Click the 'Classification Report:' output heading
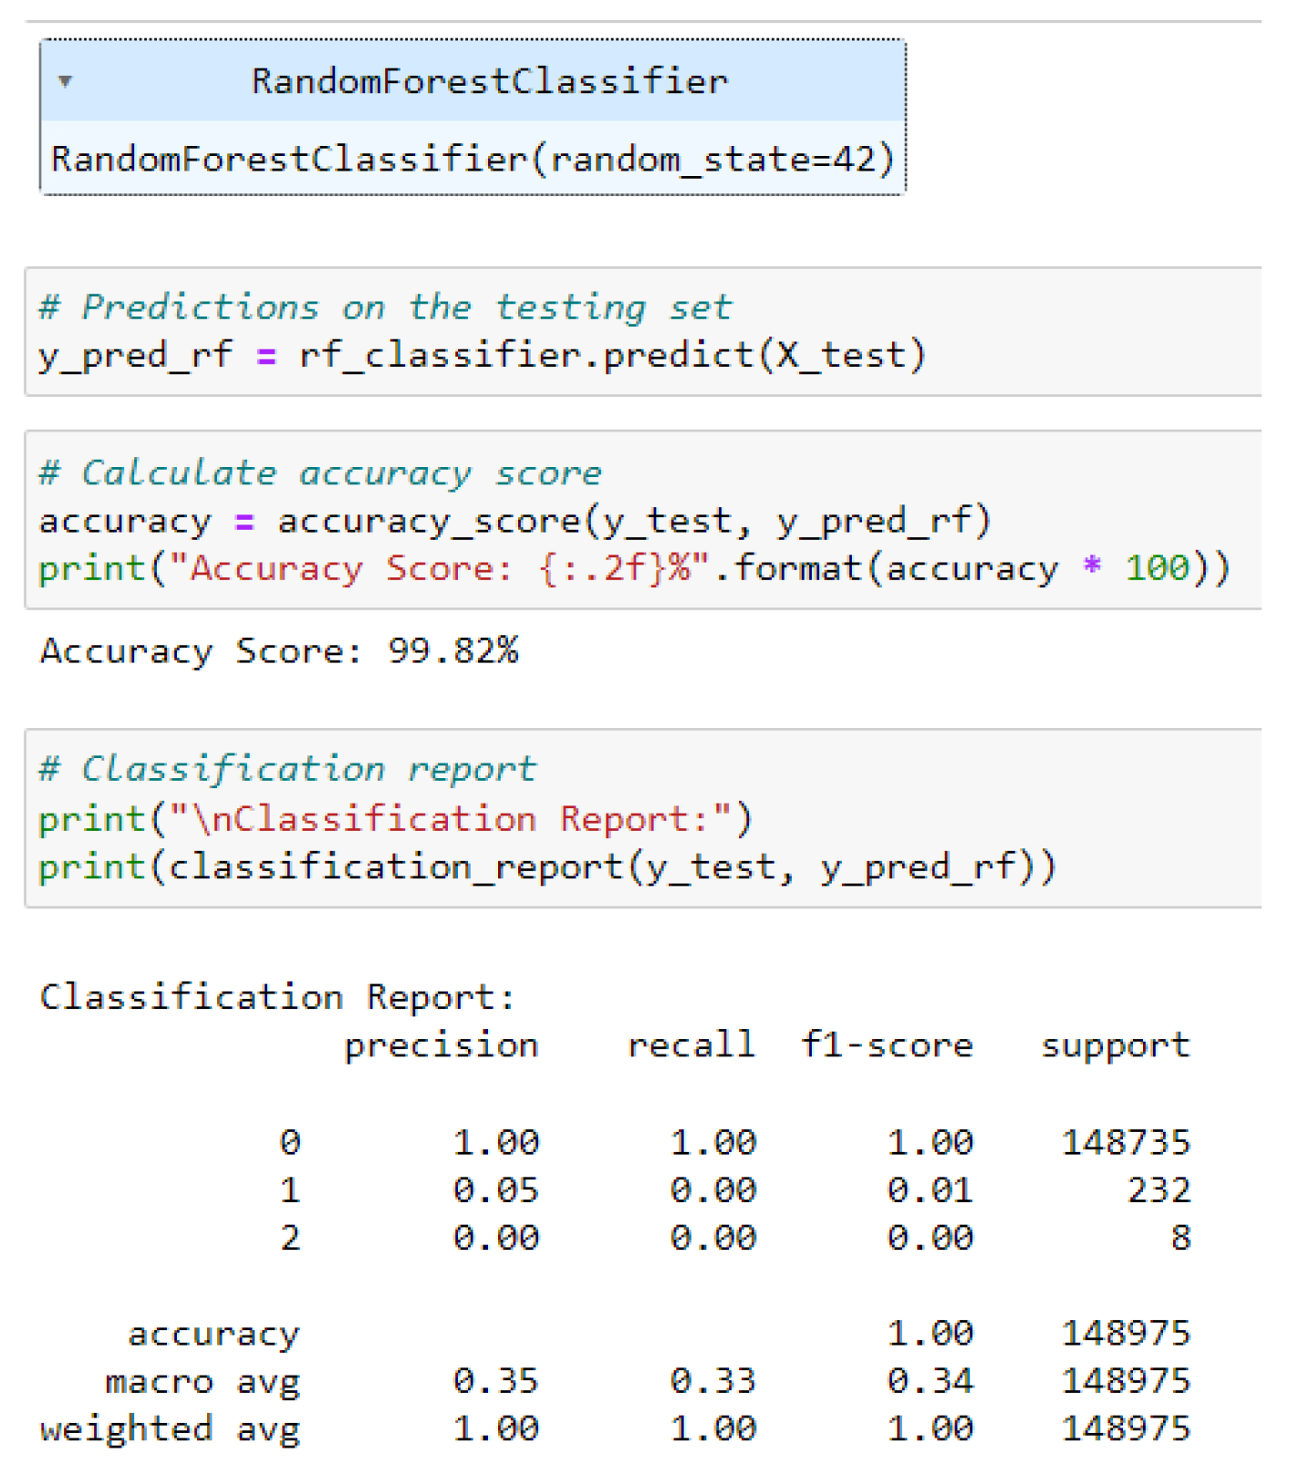The image size is (1289, 1475). tap(277, 997)
